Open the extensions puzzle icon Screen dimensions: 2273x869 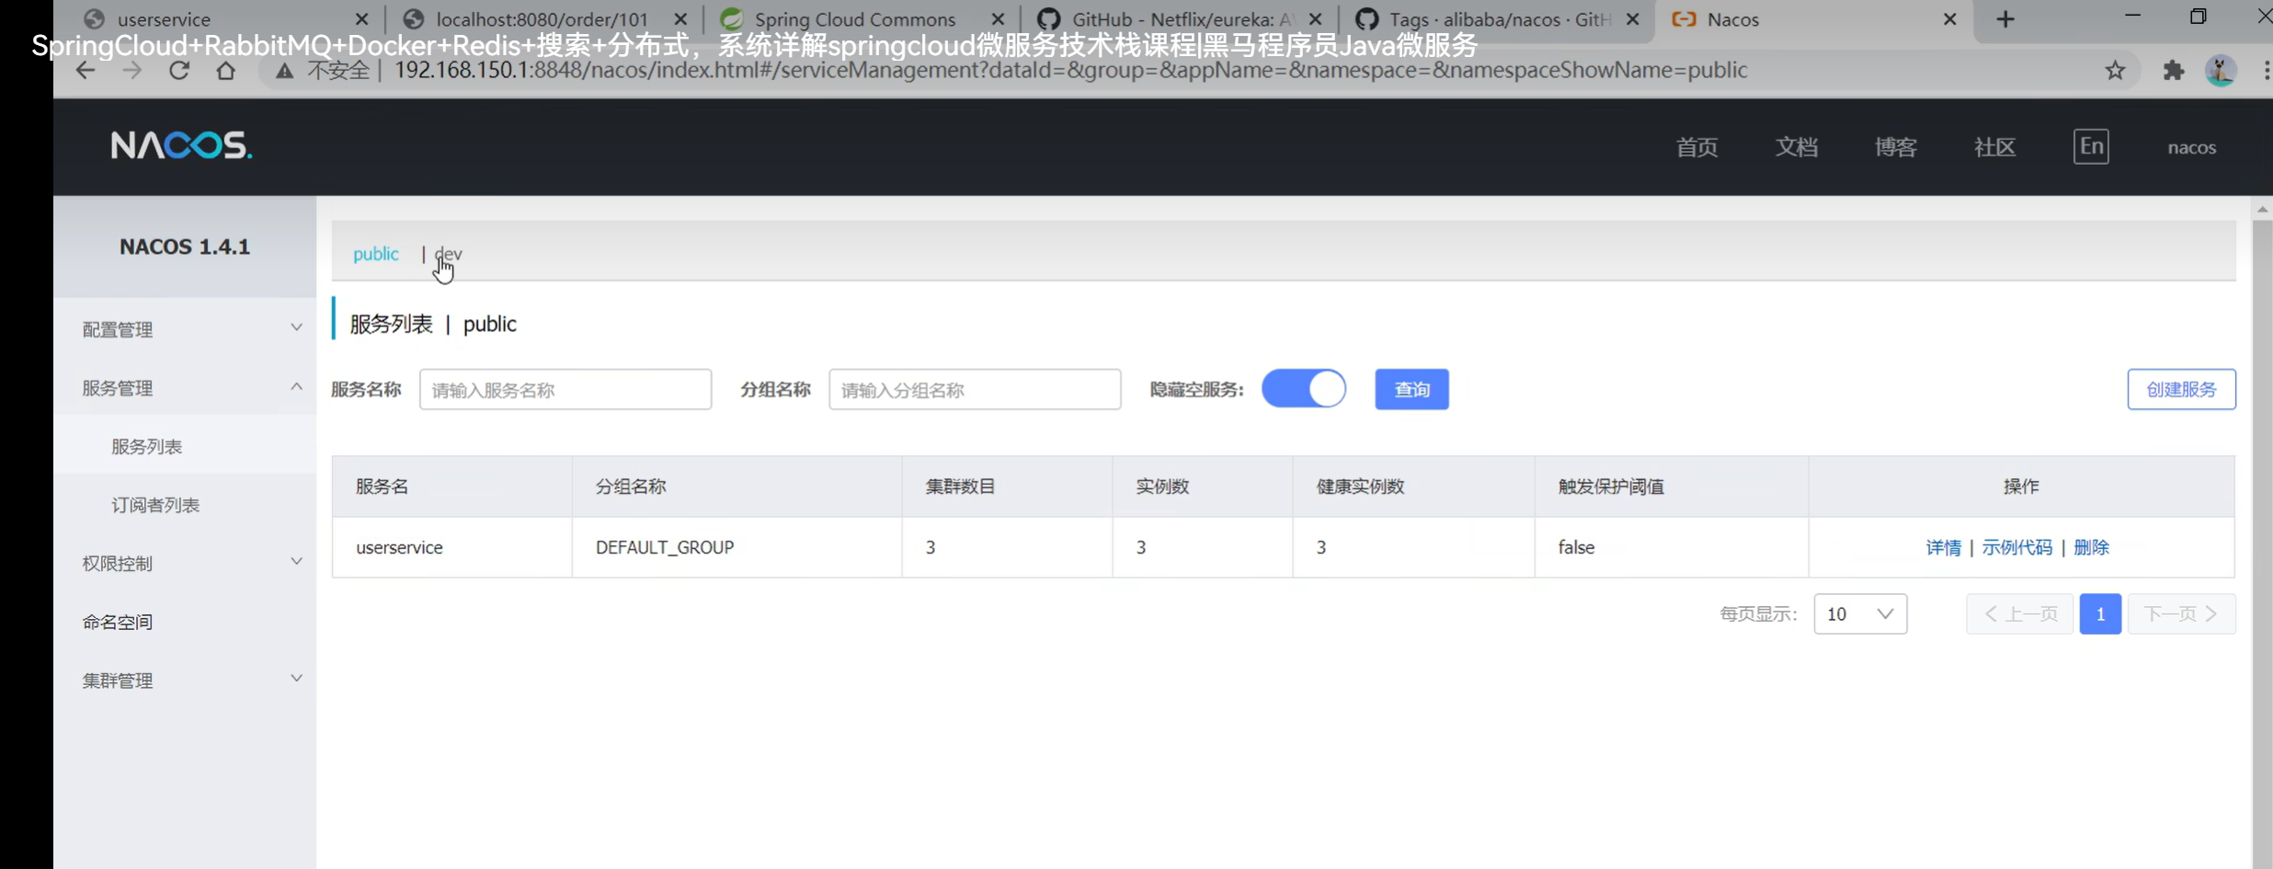[2174, 70]
